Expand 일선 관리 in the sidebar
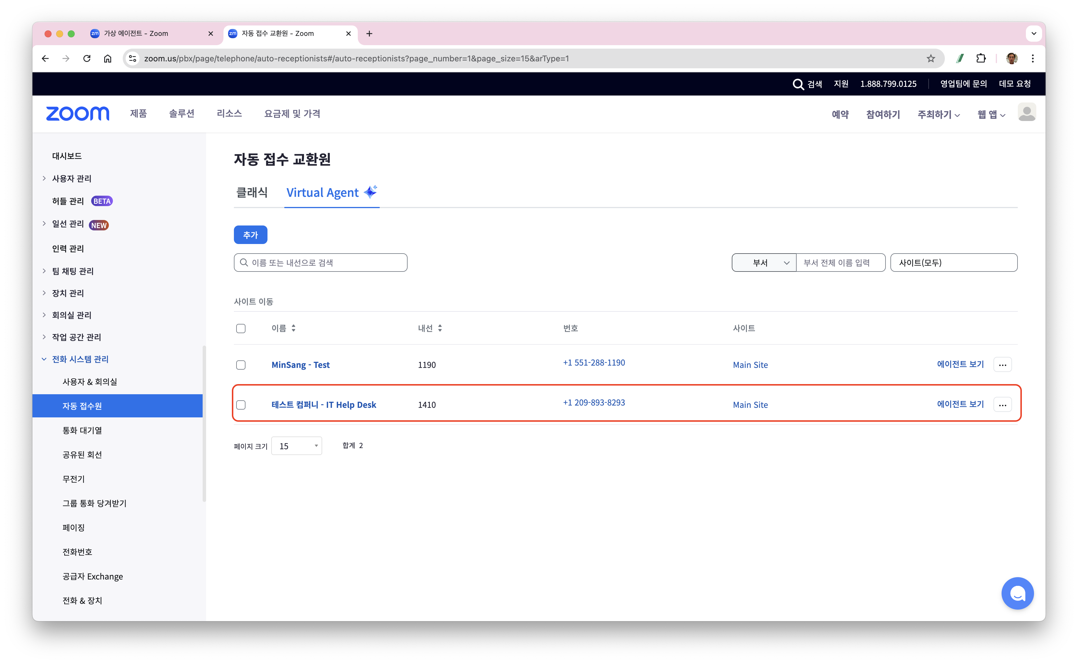The width and height of the screenshot is (1078, 664). [x=44, y=223]
